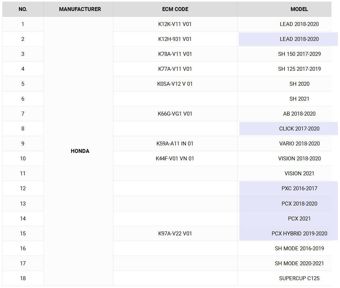Viewport: 340px width, 288px height.
Task: Click the SH 150 2017-2029 model
Action: 299,54
